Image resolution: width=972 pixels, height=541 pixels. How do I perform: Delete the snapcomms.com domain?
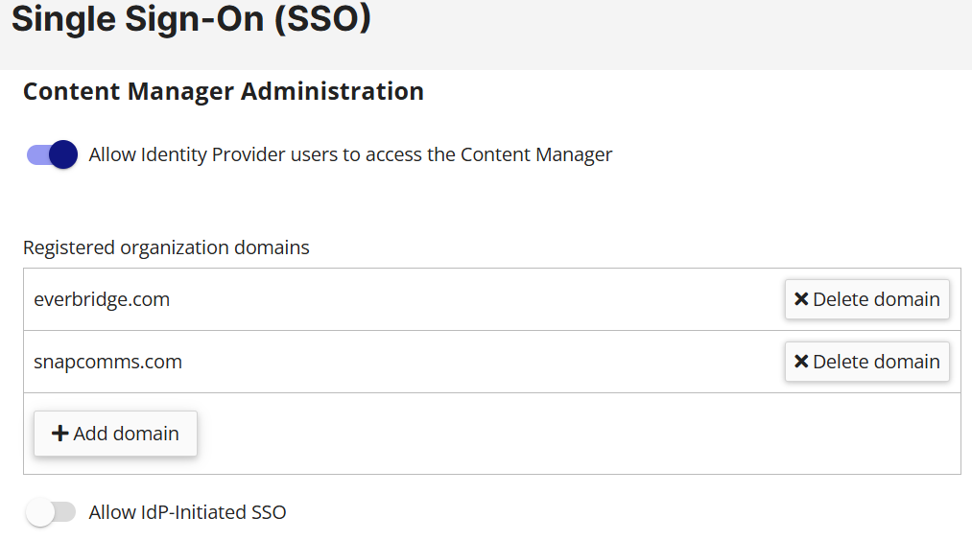866,362
